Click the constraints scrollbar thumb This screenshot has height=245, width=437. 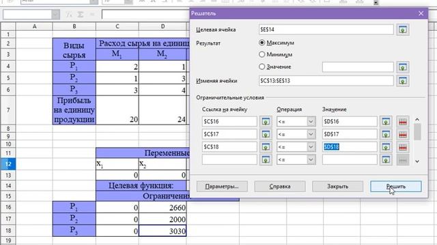pyautogui.click(x=417, y=132)
